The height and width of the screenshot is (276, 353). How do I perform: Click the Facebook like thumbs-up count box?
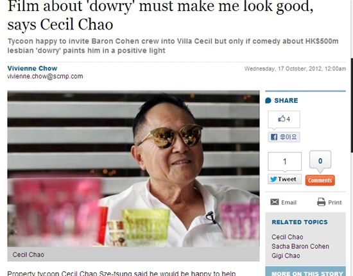click(284, 119)
